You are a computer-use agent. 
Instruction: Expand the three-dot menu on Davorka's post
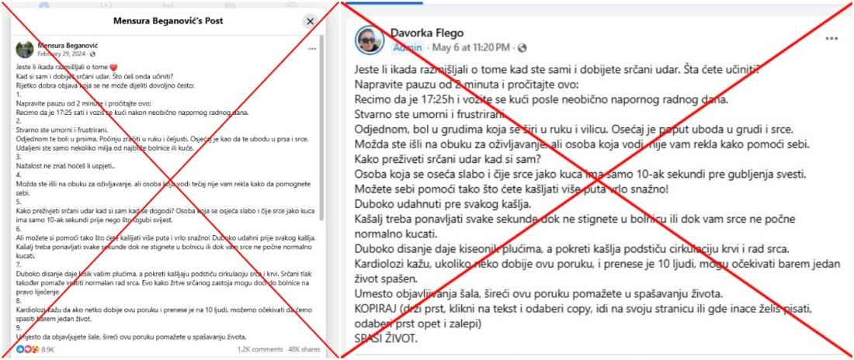831,39
